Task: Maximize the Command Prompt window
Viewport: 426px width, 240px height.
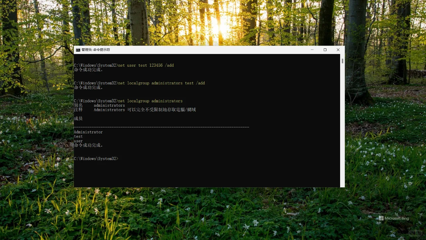Action: click(325, 50)
